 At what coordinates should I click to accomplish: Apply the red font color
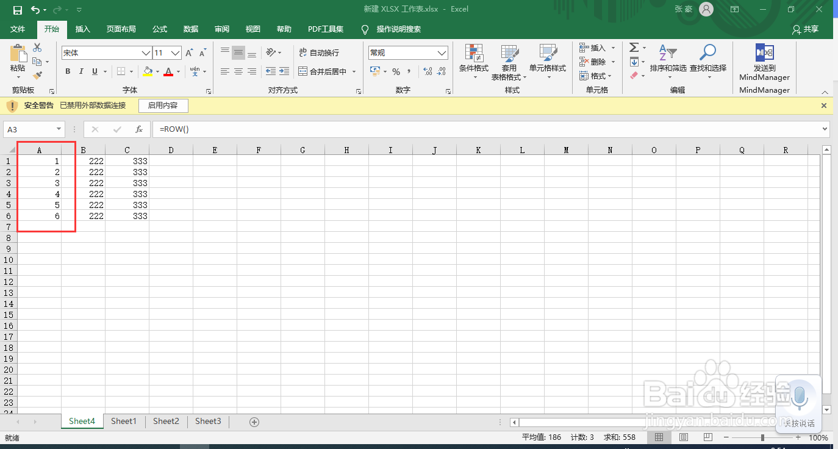click(168, 71)
